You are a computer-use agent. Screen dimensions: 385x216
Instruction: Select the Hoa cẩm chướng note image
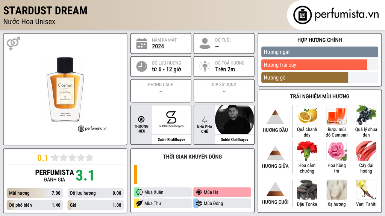[307, 151]
